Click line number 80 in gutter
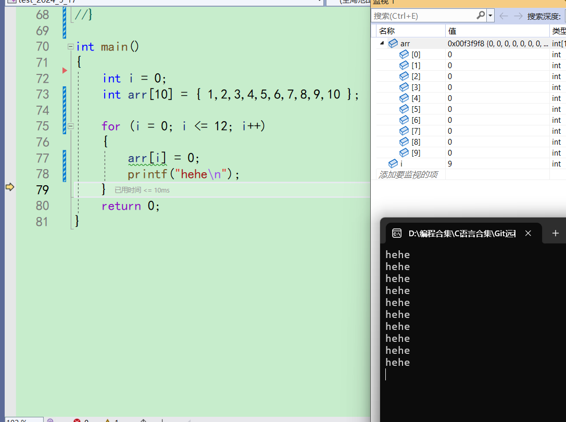This screenshot has width=566, height=422. coord(43,206)
